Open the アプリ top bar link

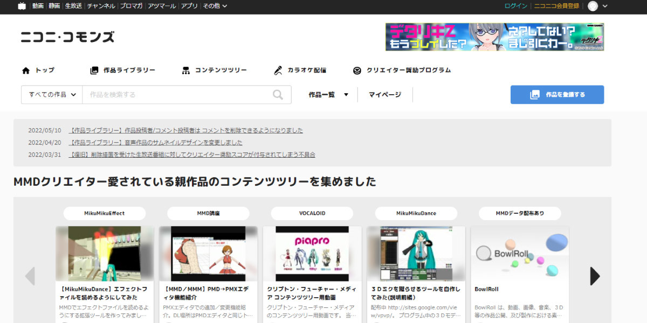189,6
